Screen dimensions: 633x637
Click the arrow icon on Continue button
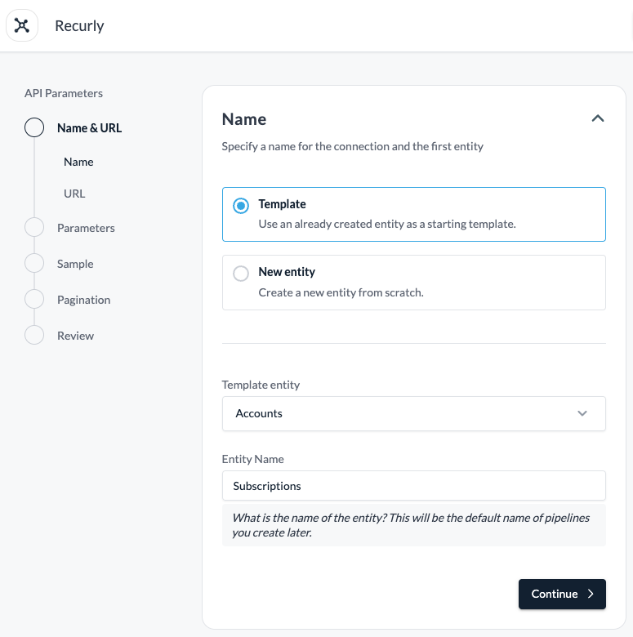pyautogui.click(x=591, y=595)
